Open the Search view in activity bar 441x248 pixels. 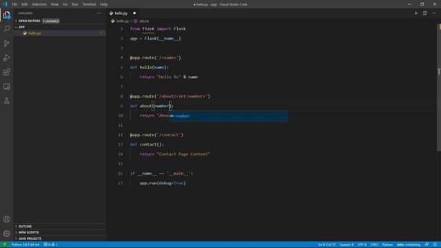(x=6, y=29)
